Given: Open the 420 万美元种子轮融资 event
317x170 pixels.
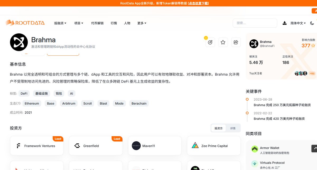Looking at the screenshot, I should [279, 119].
